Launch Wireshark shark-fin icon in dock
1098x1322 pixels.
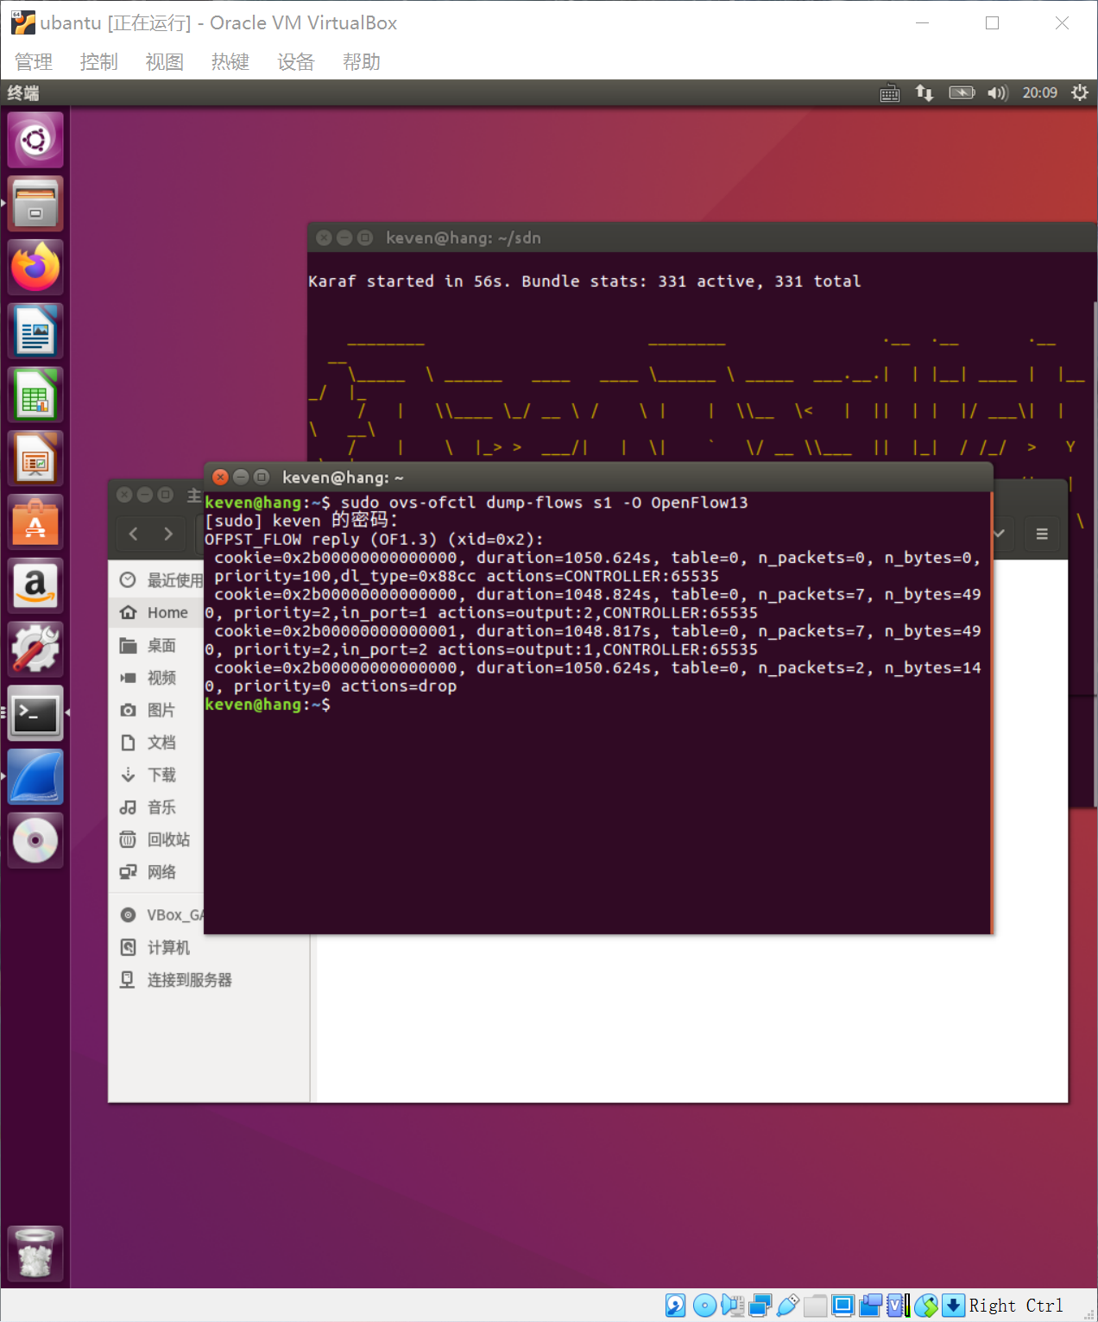point(35,778)
